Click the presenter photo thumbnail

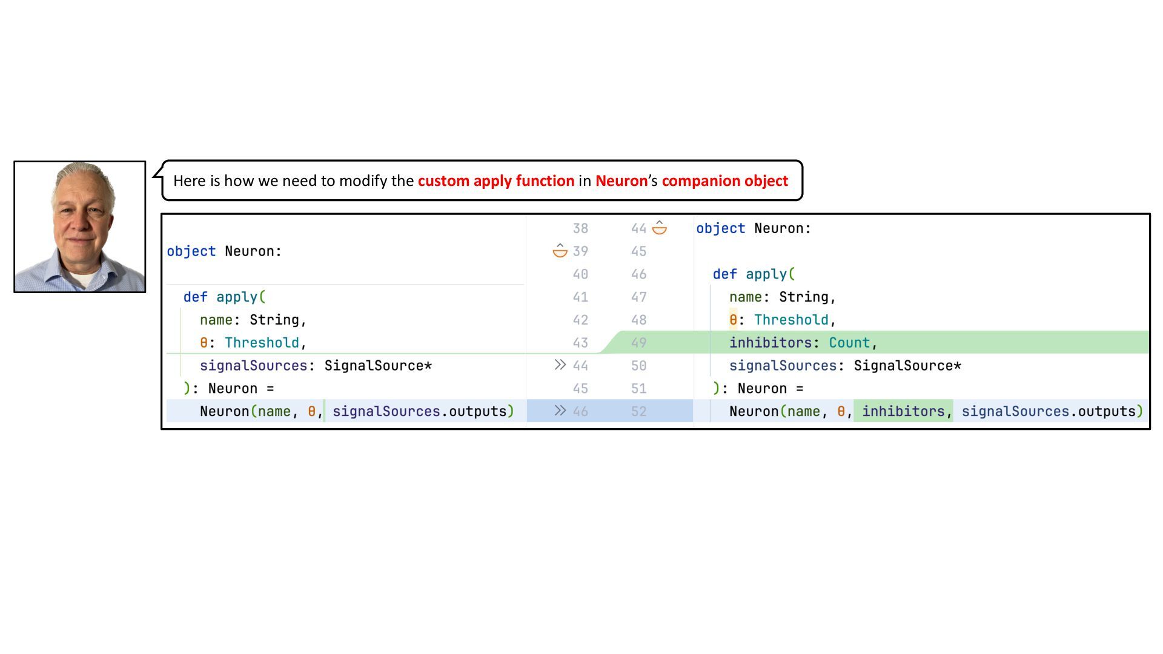[80, 226]
